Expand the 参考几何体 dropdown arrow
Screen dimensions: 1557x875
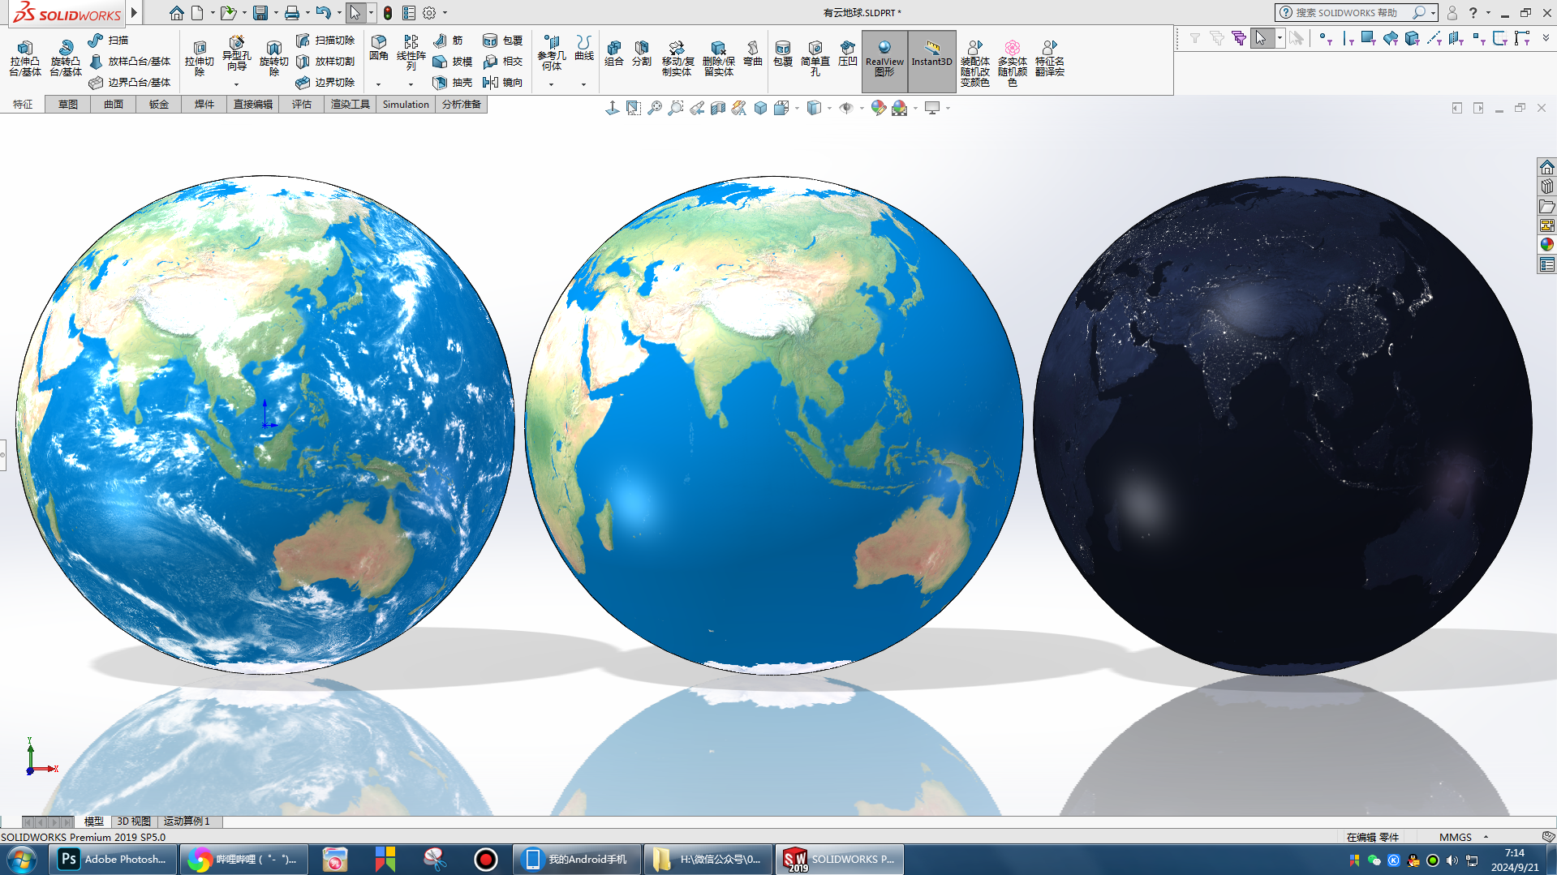552,84
